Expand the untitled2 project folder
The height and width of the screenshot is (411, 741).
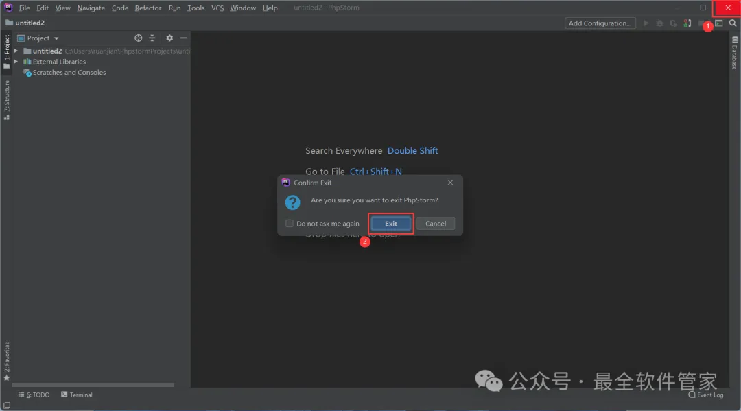tap(16, 51)
